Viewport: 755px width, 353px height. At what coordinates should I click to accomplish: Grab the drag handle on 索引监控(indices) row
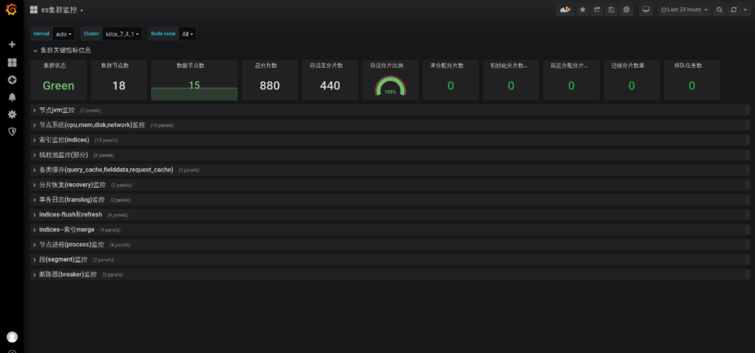tap(747, 140)
